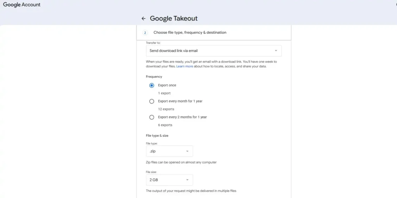The image size is (397, 198).
Task: Select Export every month for 1 year
Action: tap(152, 101)
